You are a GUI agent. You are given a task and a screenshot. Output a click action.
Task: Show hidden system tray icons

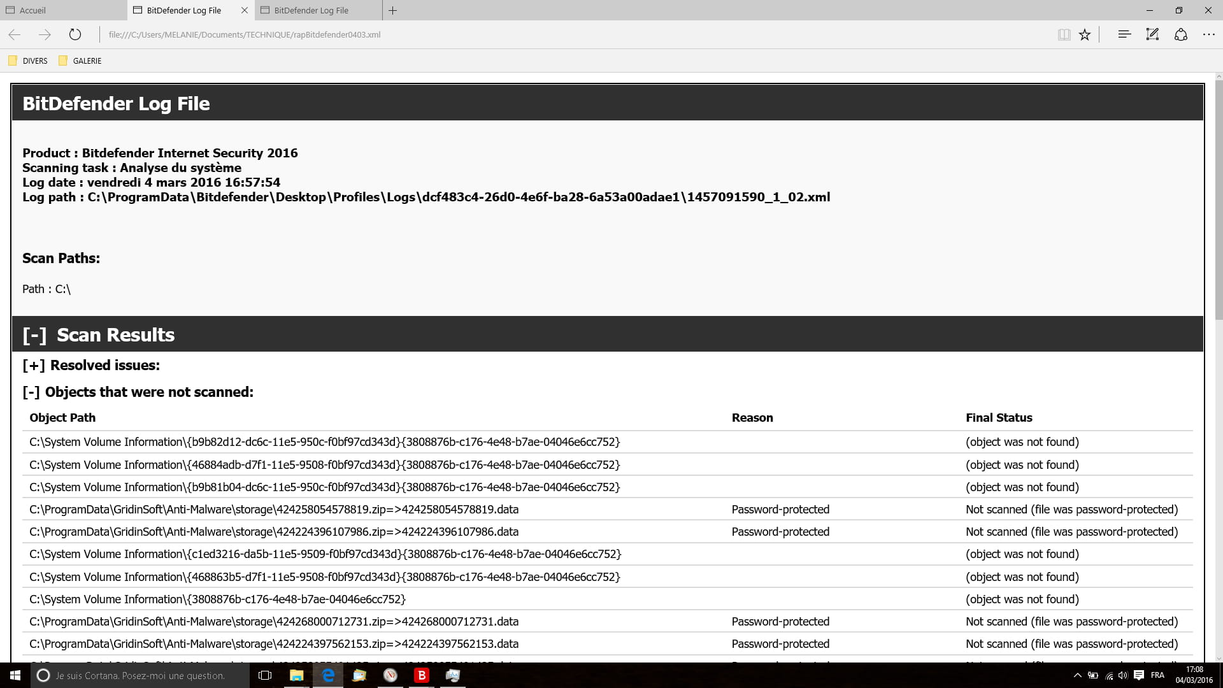pyautogui.click(x=1078, y=675)
